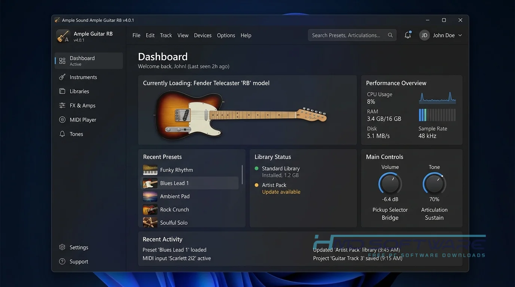Open the File menu
Image resolution: width=515 pixels, height=287 pixels.
136,35
